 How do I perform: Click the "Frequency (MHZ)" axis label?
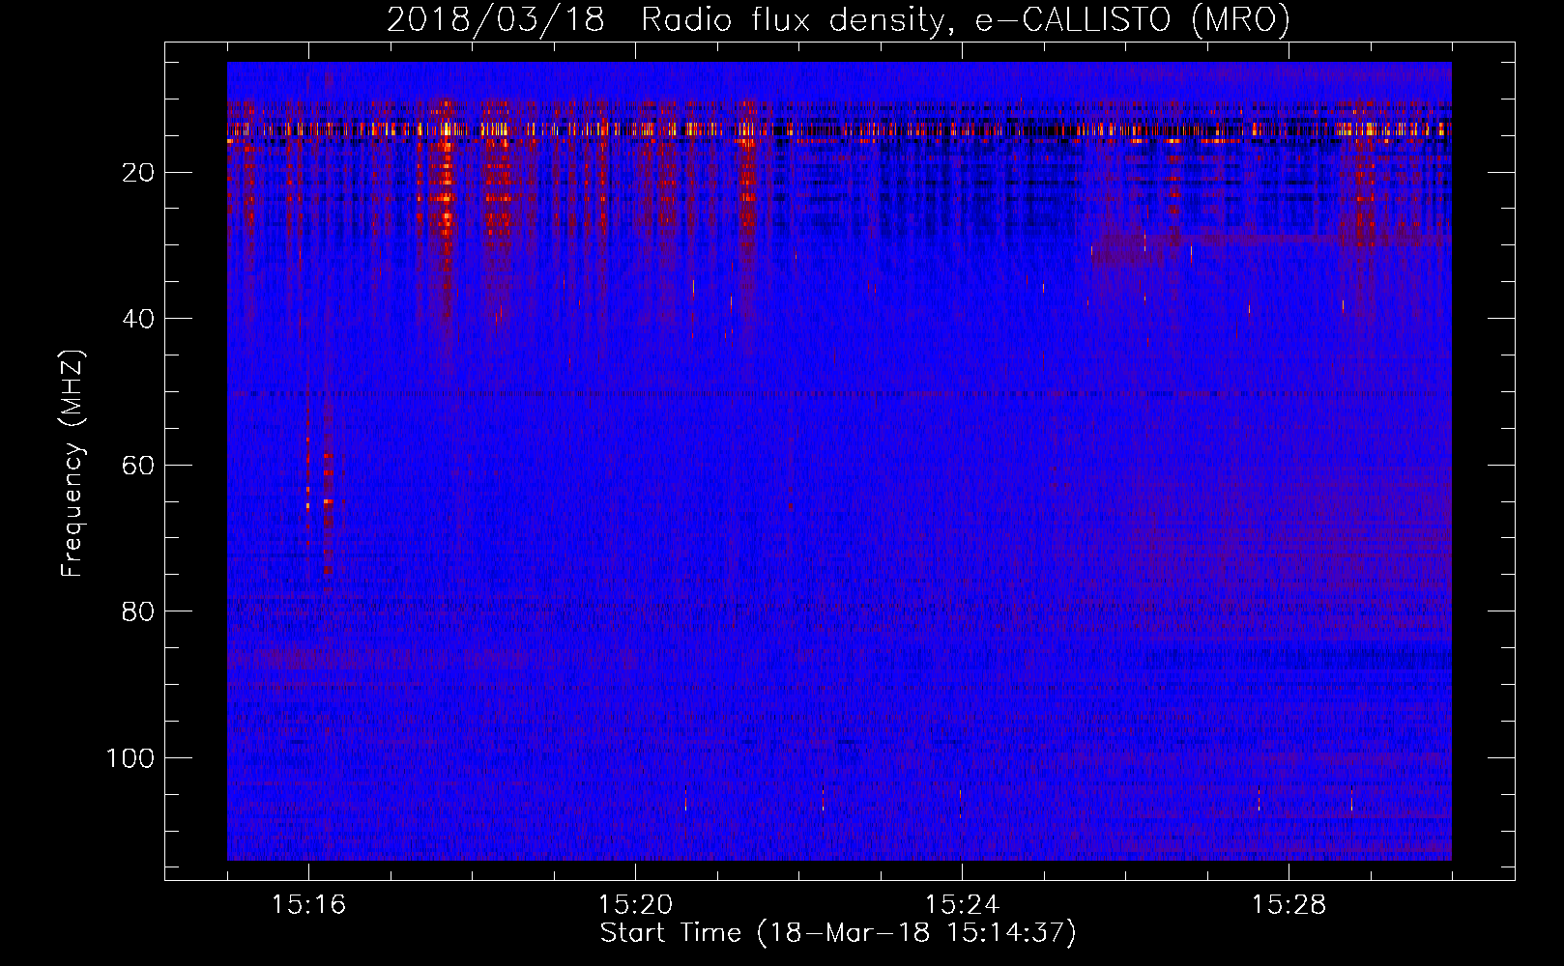[x=72, y=464]
